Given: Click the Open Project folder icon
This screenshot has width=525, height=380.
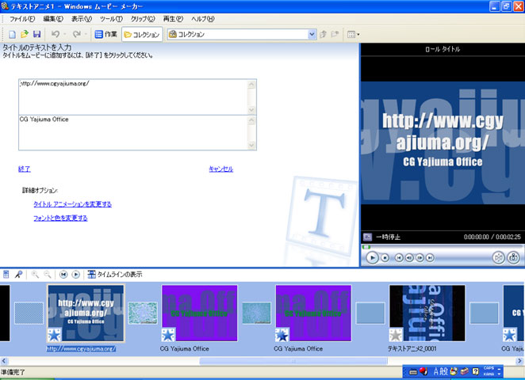Looking at the screenshot, I should [25, 35].
